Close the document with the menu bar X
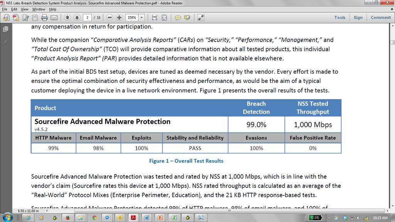This screenshot has height=222, width=395. click(x=392, y=9)
